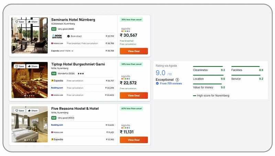Open Booking.com offer for Five Reasons Hostel
Image resolution: width=275 pixels, height=156 pixels.
coord(57,125)
